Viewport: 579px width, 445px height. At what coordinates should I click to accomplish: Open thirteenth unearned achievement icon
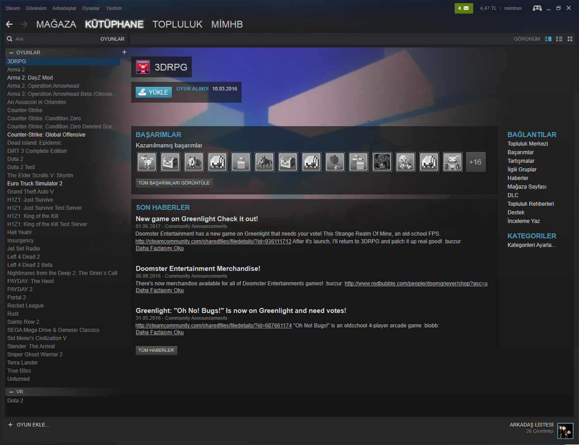pos(429,162)
